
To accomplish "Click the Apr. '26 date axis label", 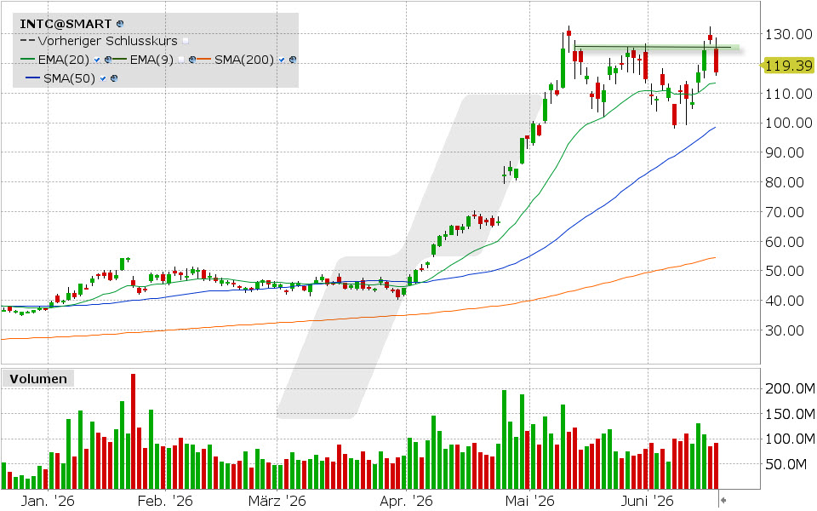I will click(407, 502).
